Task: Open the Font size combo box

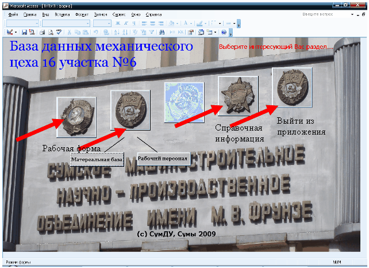Action: click(x=102, y=24)
